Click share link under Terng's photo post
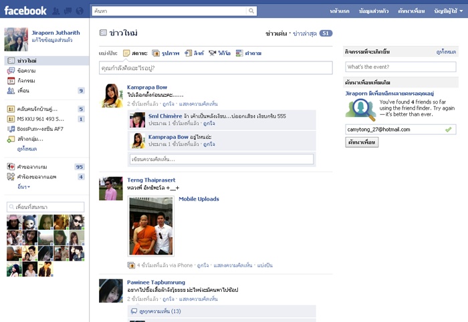The image size is (468, 322). (x=265, y=265)
